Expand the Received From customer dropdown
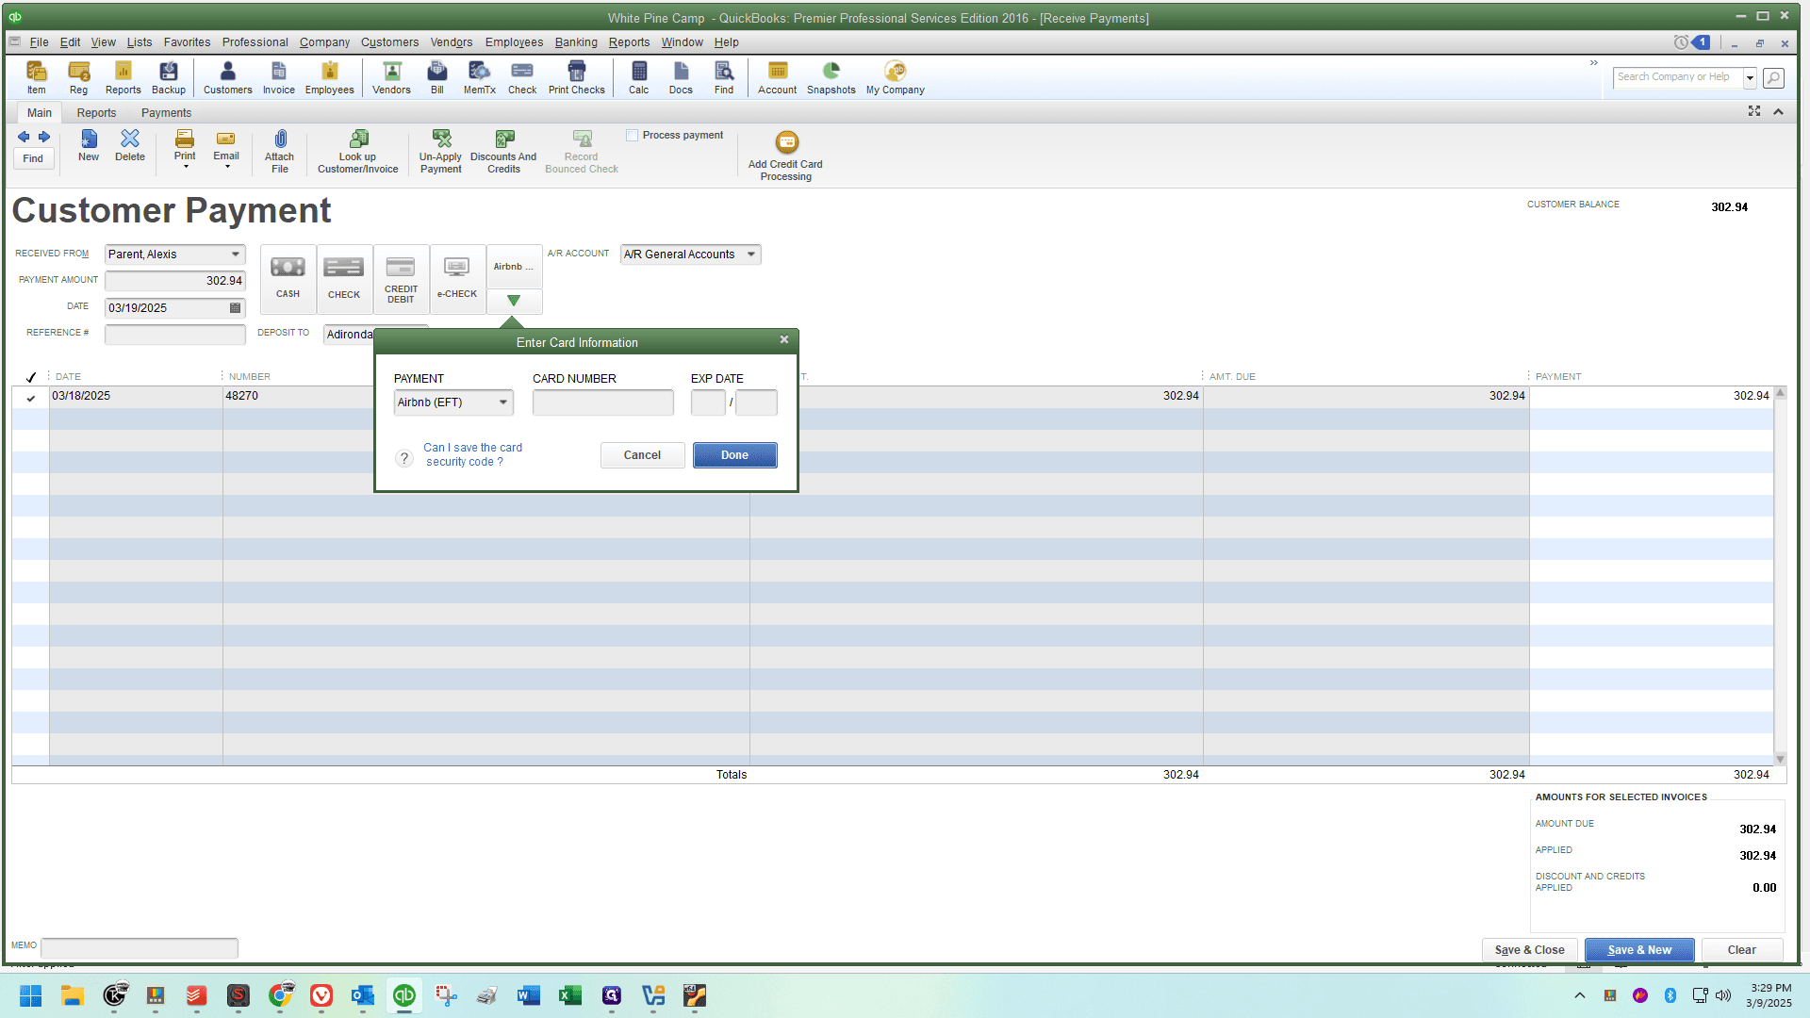Image resolution: width=1810 pixels, height=1018 pixels. tap(236, 254)
